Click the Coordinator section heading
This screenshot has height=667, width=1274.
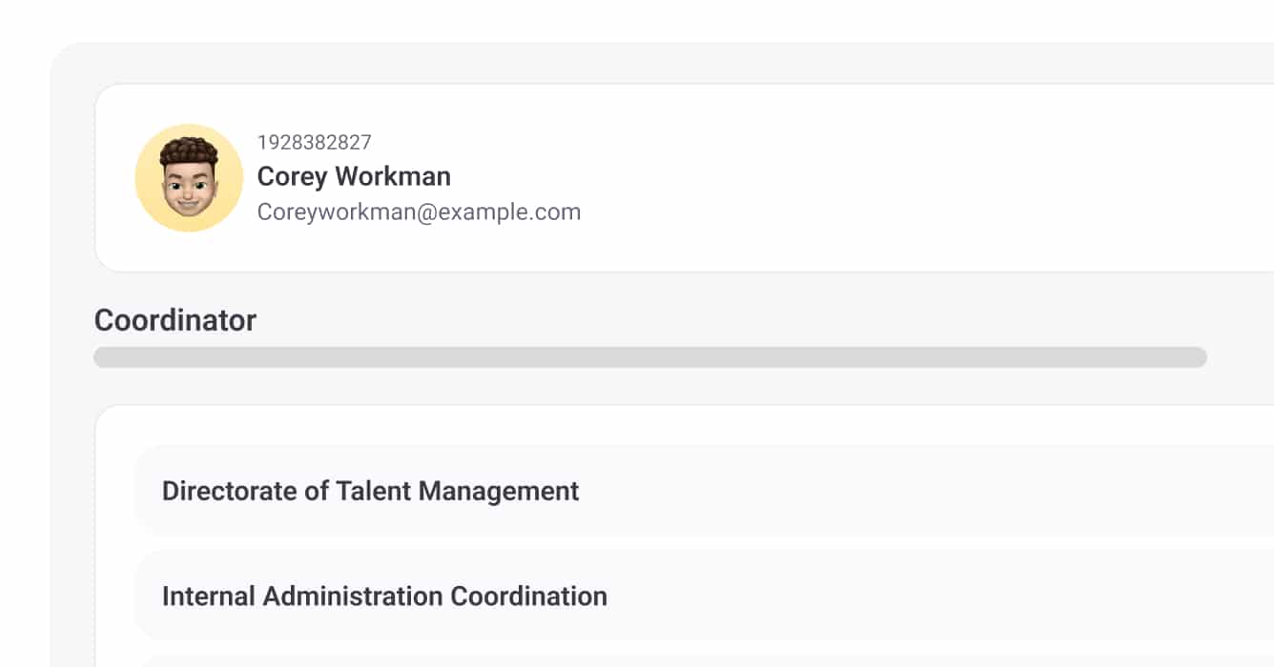tap(175, 320)
